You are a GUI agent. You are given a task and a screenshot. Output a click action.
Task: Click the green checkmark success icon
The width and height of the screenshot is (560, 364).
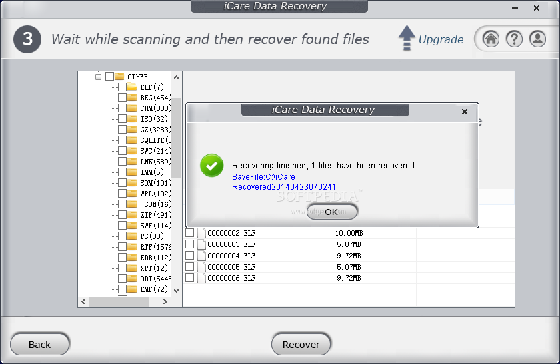(212, 166)
